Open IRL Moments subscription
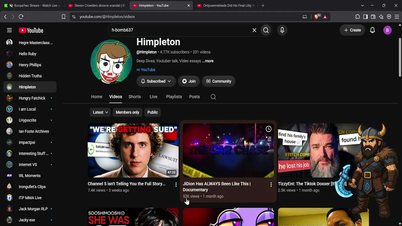 tap(30, 176)
